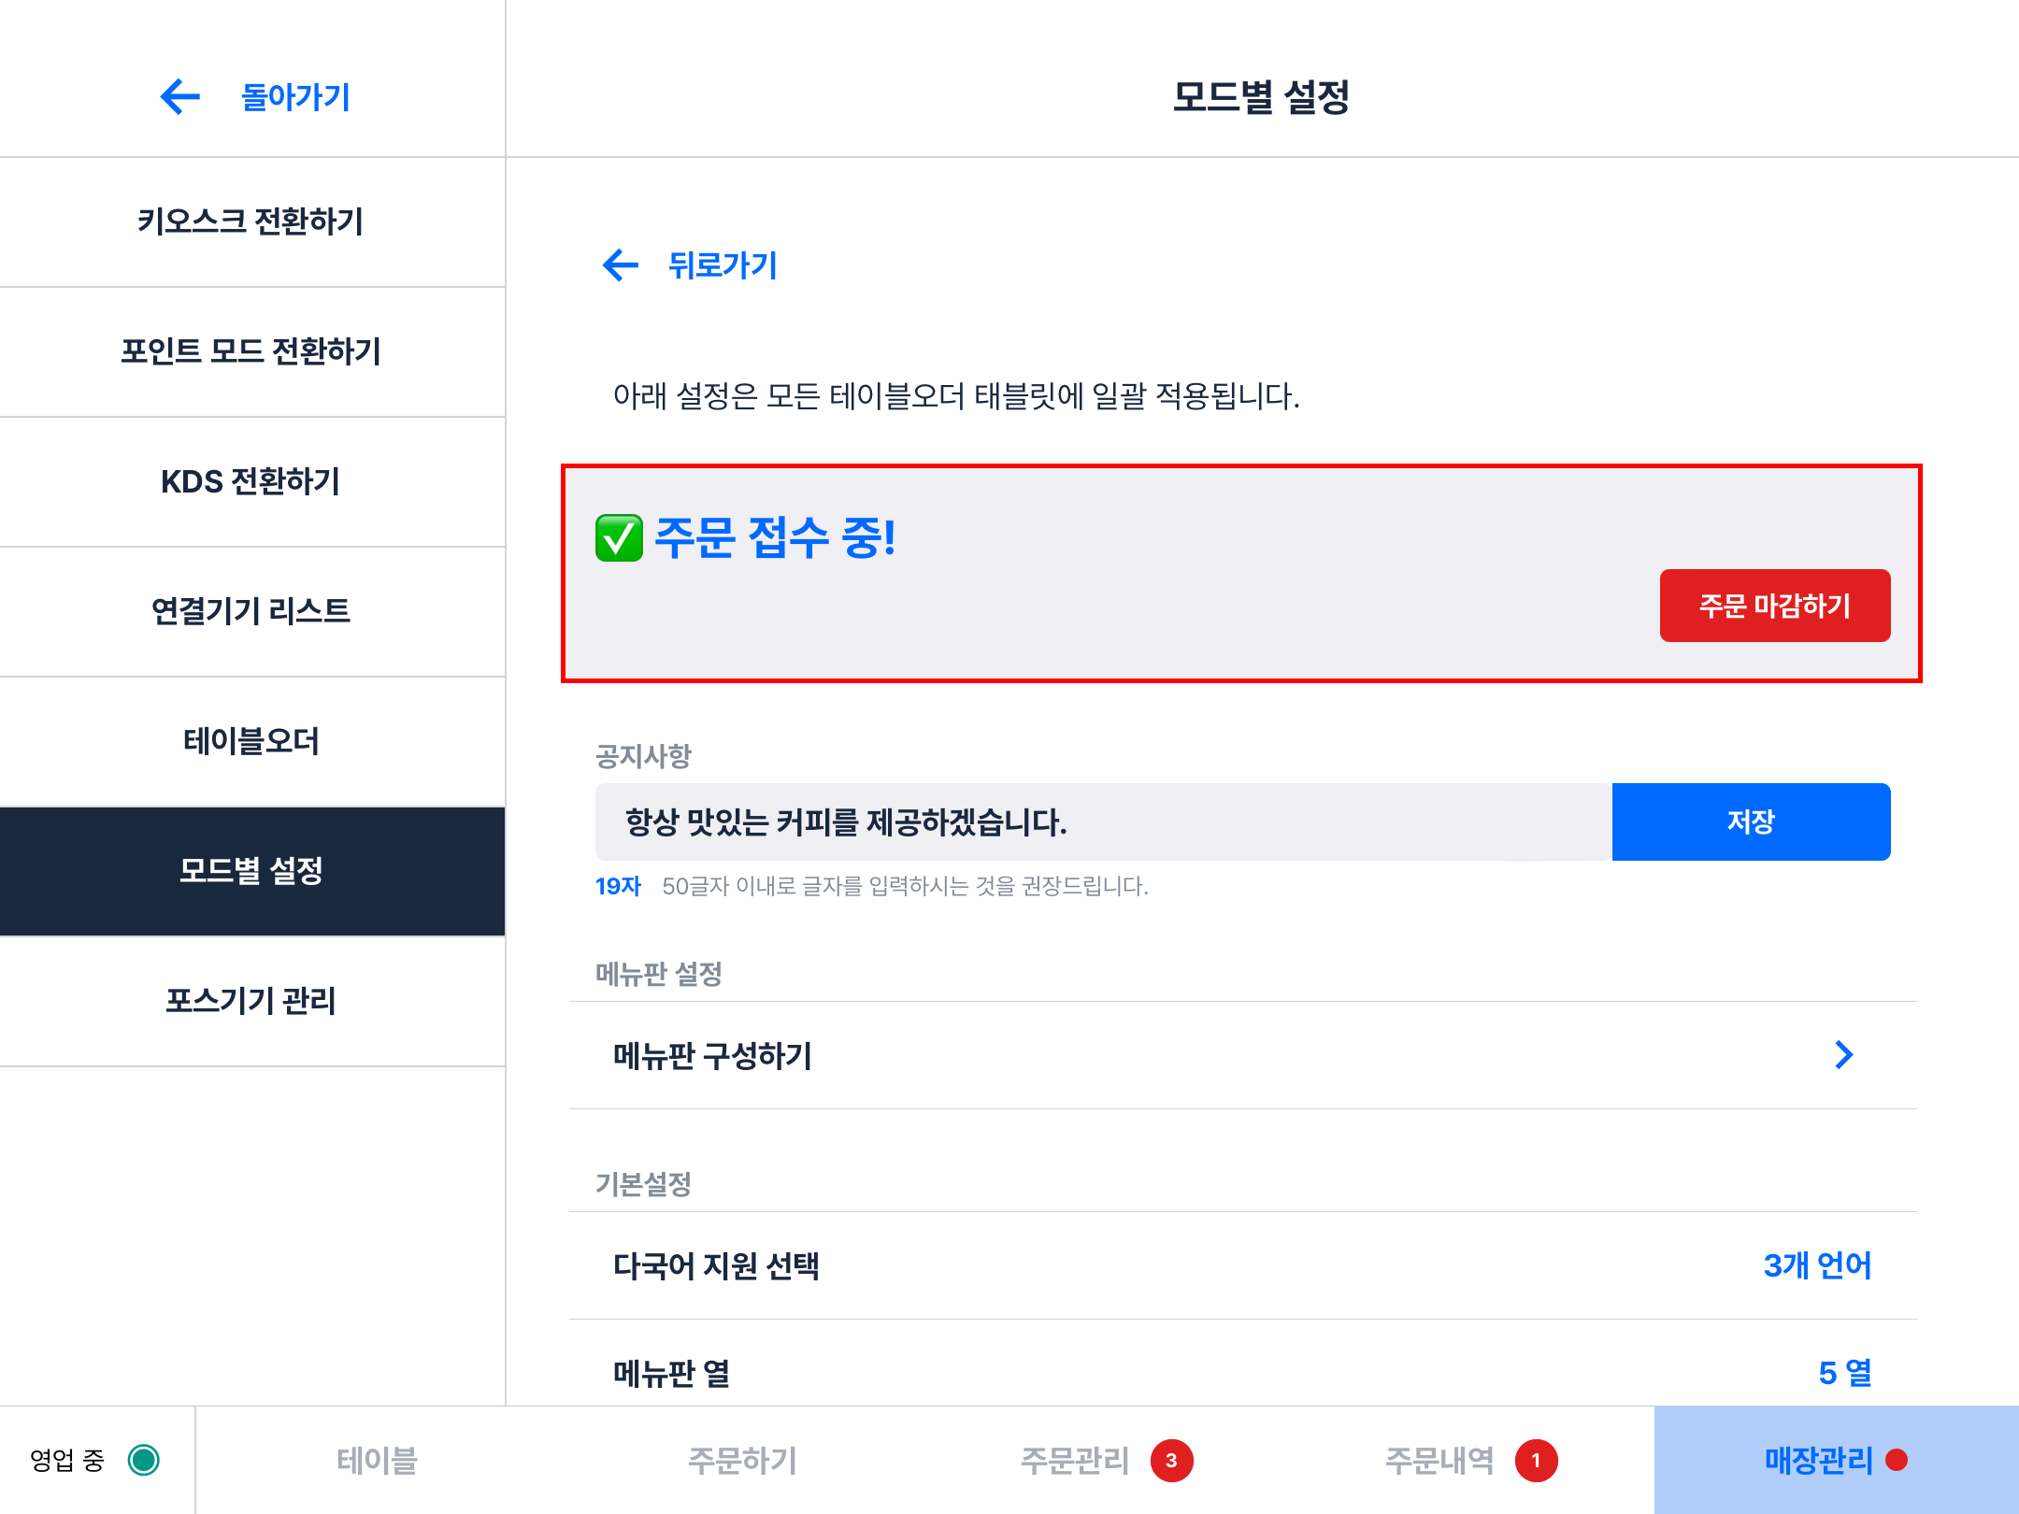Screen dimensions: 2019x1514
Task: Click the 돌아가기 back arrow icon
Action: pos(180,97)
